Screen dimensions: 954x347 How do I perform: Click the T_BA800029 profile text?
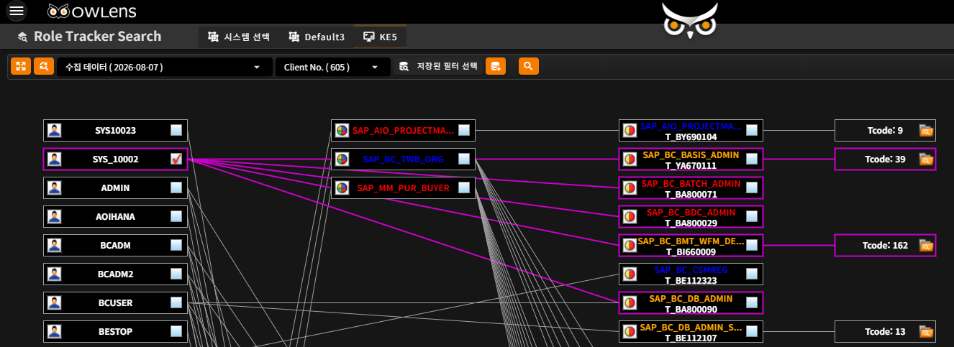click(691, 222)
